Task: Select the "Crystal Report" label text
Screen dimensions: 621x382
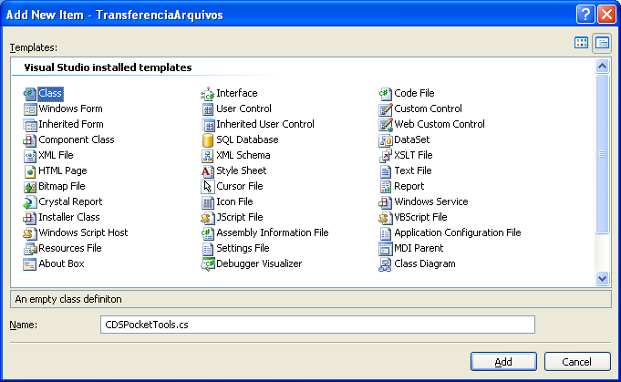Action: [x=70, y=201]
